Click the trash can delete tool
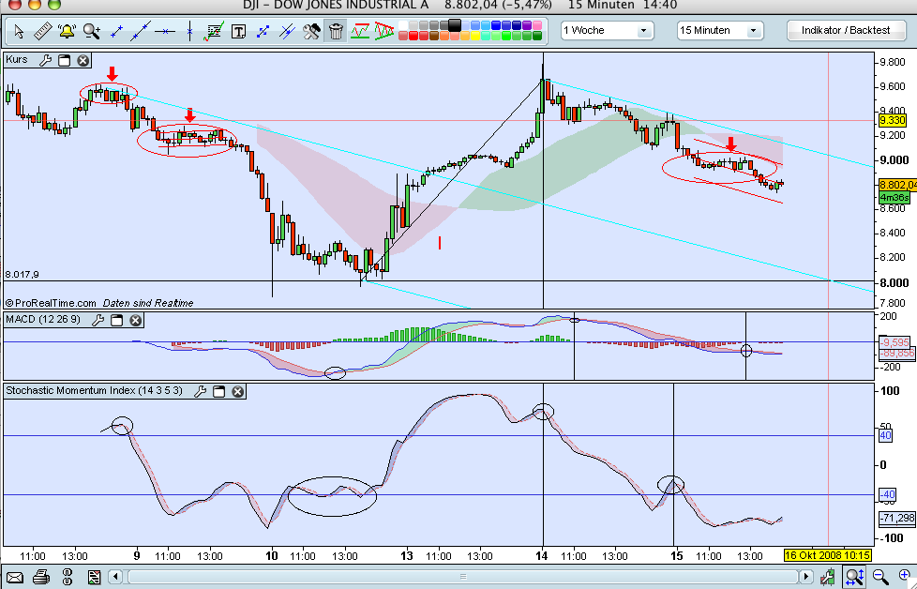917x589 pixels. pos(336,31)
